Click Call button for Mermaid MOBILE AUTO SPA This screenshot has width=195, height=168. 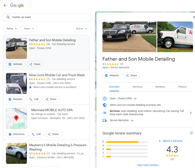pyautogui.click(x=36, y=134)
